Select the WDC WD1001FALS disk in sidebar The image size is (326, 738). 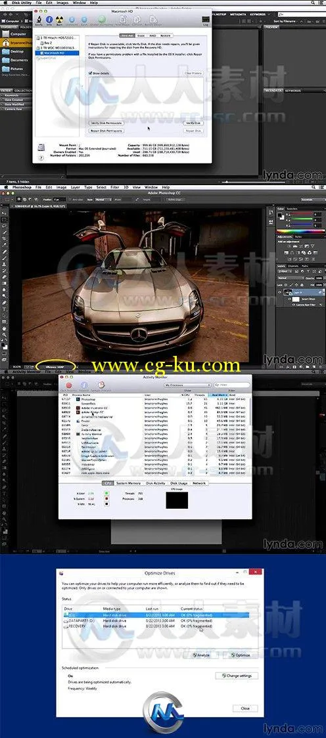pyautogui.click(x=57, y=48)
